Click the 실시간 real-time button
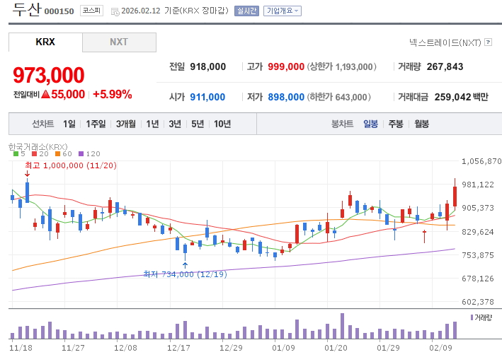The width and height of the screenshot is (502, 357). pos(246,11)
